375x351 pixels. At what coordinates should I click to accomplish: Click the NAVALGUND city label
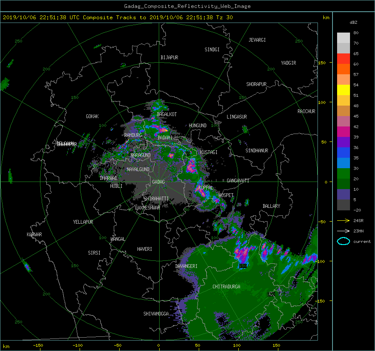coord(138,169)
